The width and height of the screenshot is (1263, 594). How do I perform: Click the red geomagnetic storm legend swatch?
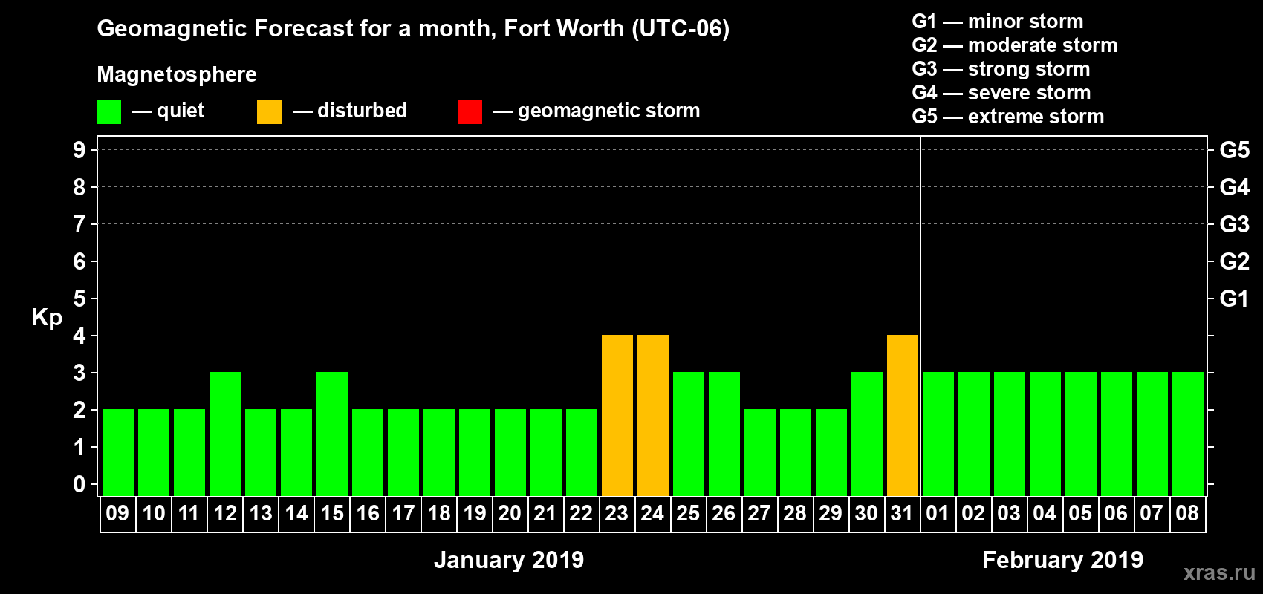point(470,112)
